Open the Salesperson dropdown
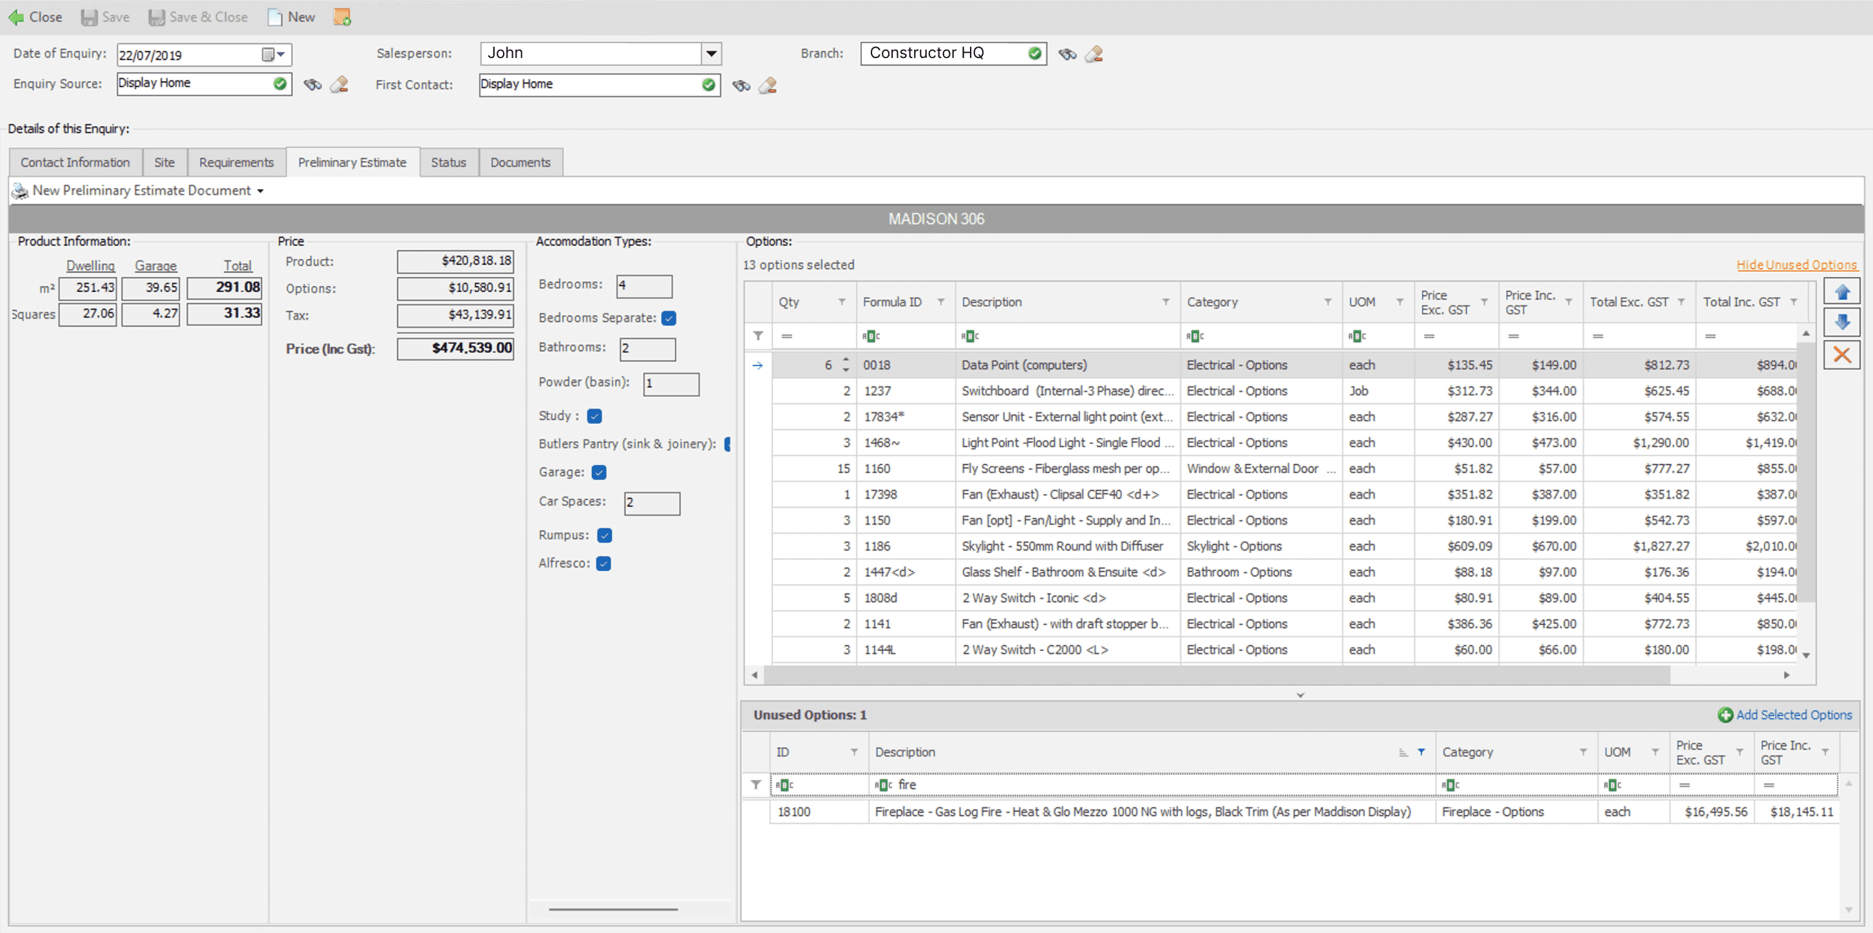This screenshot has height=933, width=1873. pos(710,52)
